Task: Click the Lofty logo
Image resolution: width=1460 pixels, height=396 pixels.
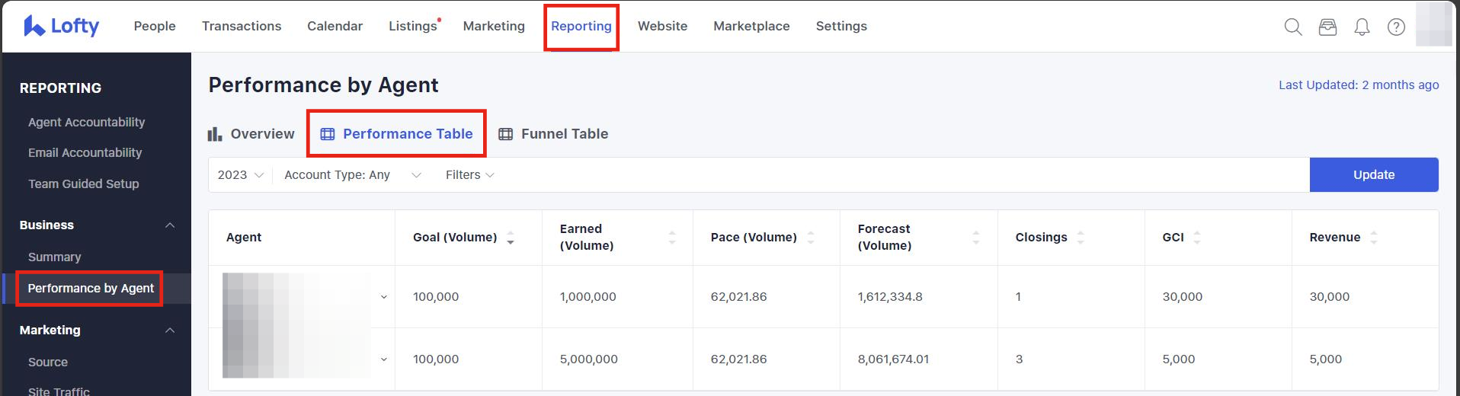Action: (x=62, y=26)
